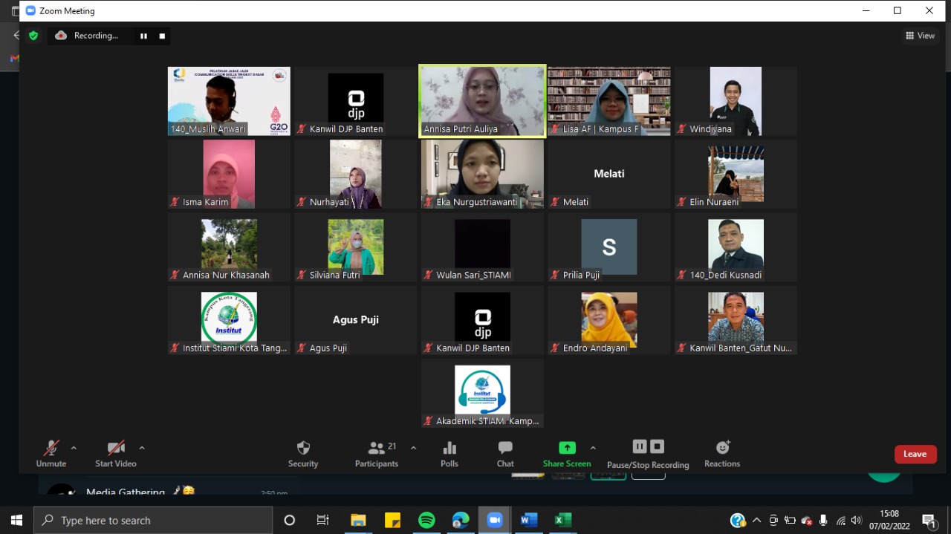Click the Windows taskbar search box
The image size is (951, 534).
(153, 520)
